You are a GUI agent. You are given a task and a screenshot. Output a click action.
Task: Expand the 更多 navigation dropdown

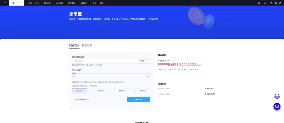[x=95, y=3]
